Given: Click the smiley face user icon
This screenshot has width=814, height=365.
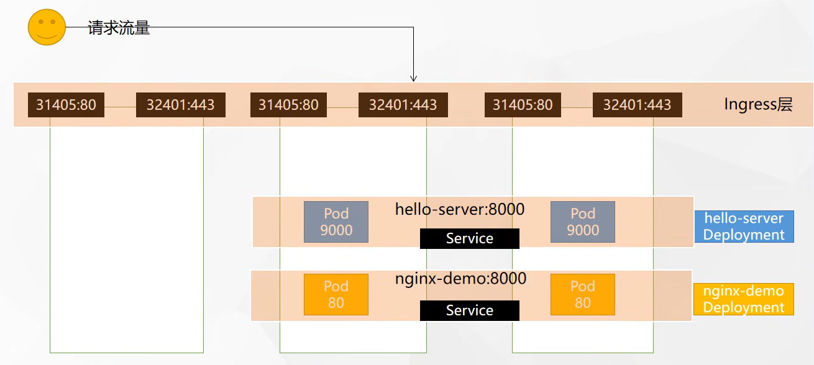Looking at the screenshot, I should pos(45,27).
